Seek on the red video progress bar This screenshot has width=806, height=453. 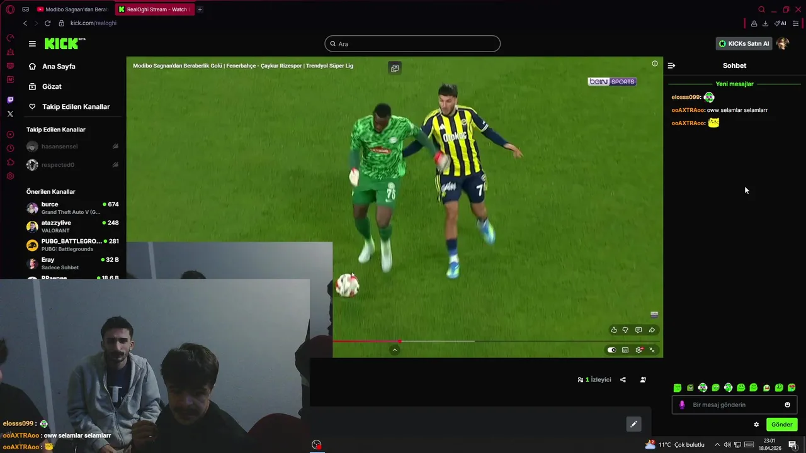pyautogui.click(x=366, y=341)
